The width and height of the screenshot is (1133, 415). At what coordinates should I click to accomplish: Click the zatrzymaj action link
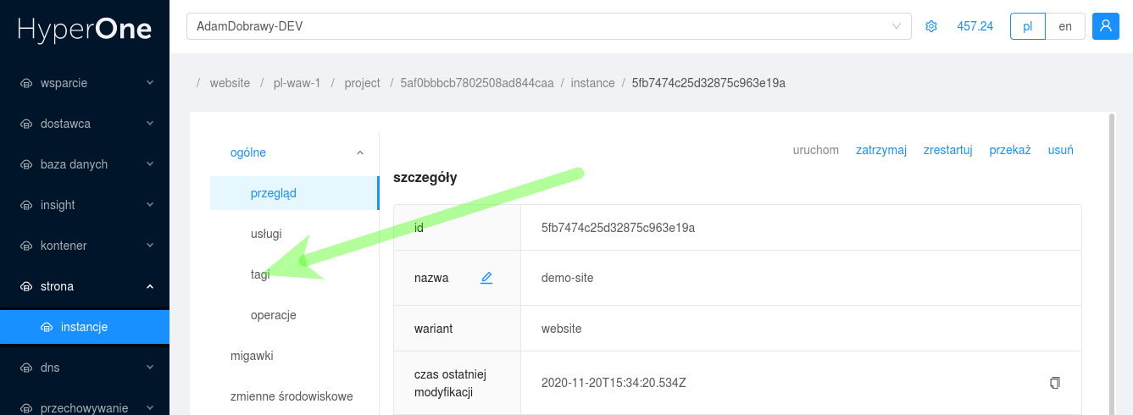tap(880, 150)
